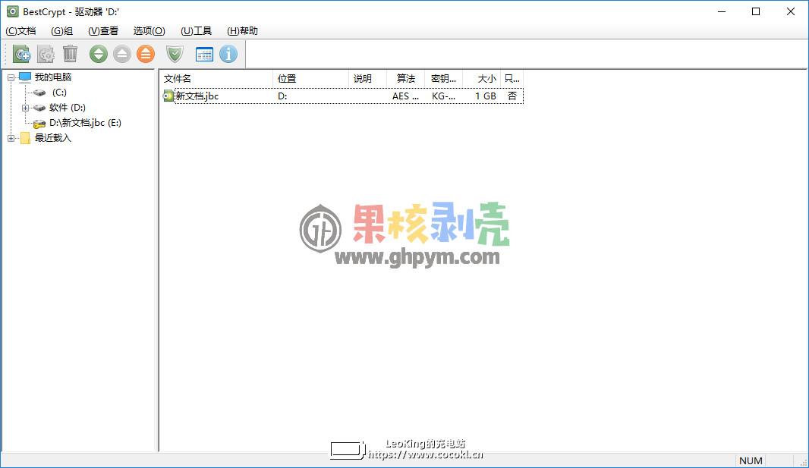The height and width of the screenshot is (468, 809).
Task: Click the gray dismount icon
Action: click(122, 54)
